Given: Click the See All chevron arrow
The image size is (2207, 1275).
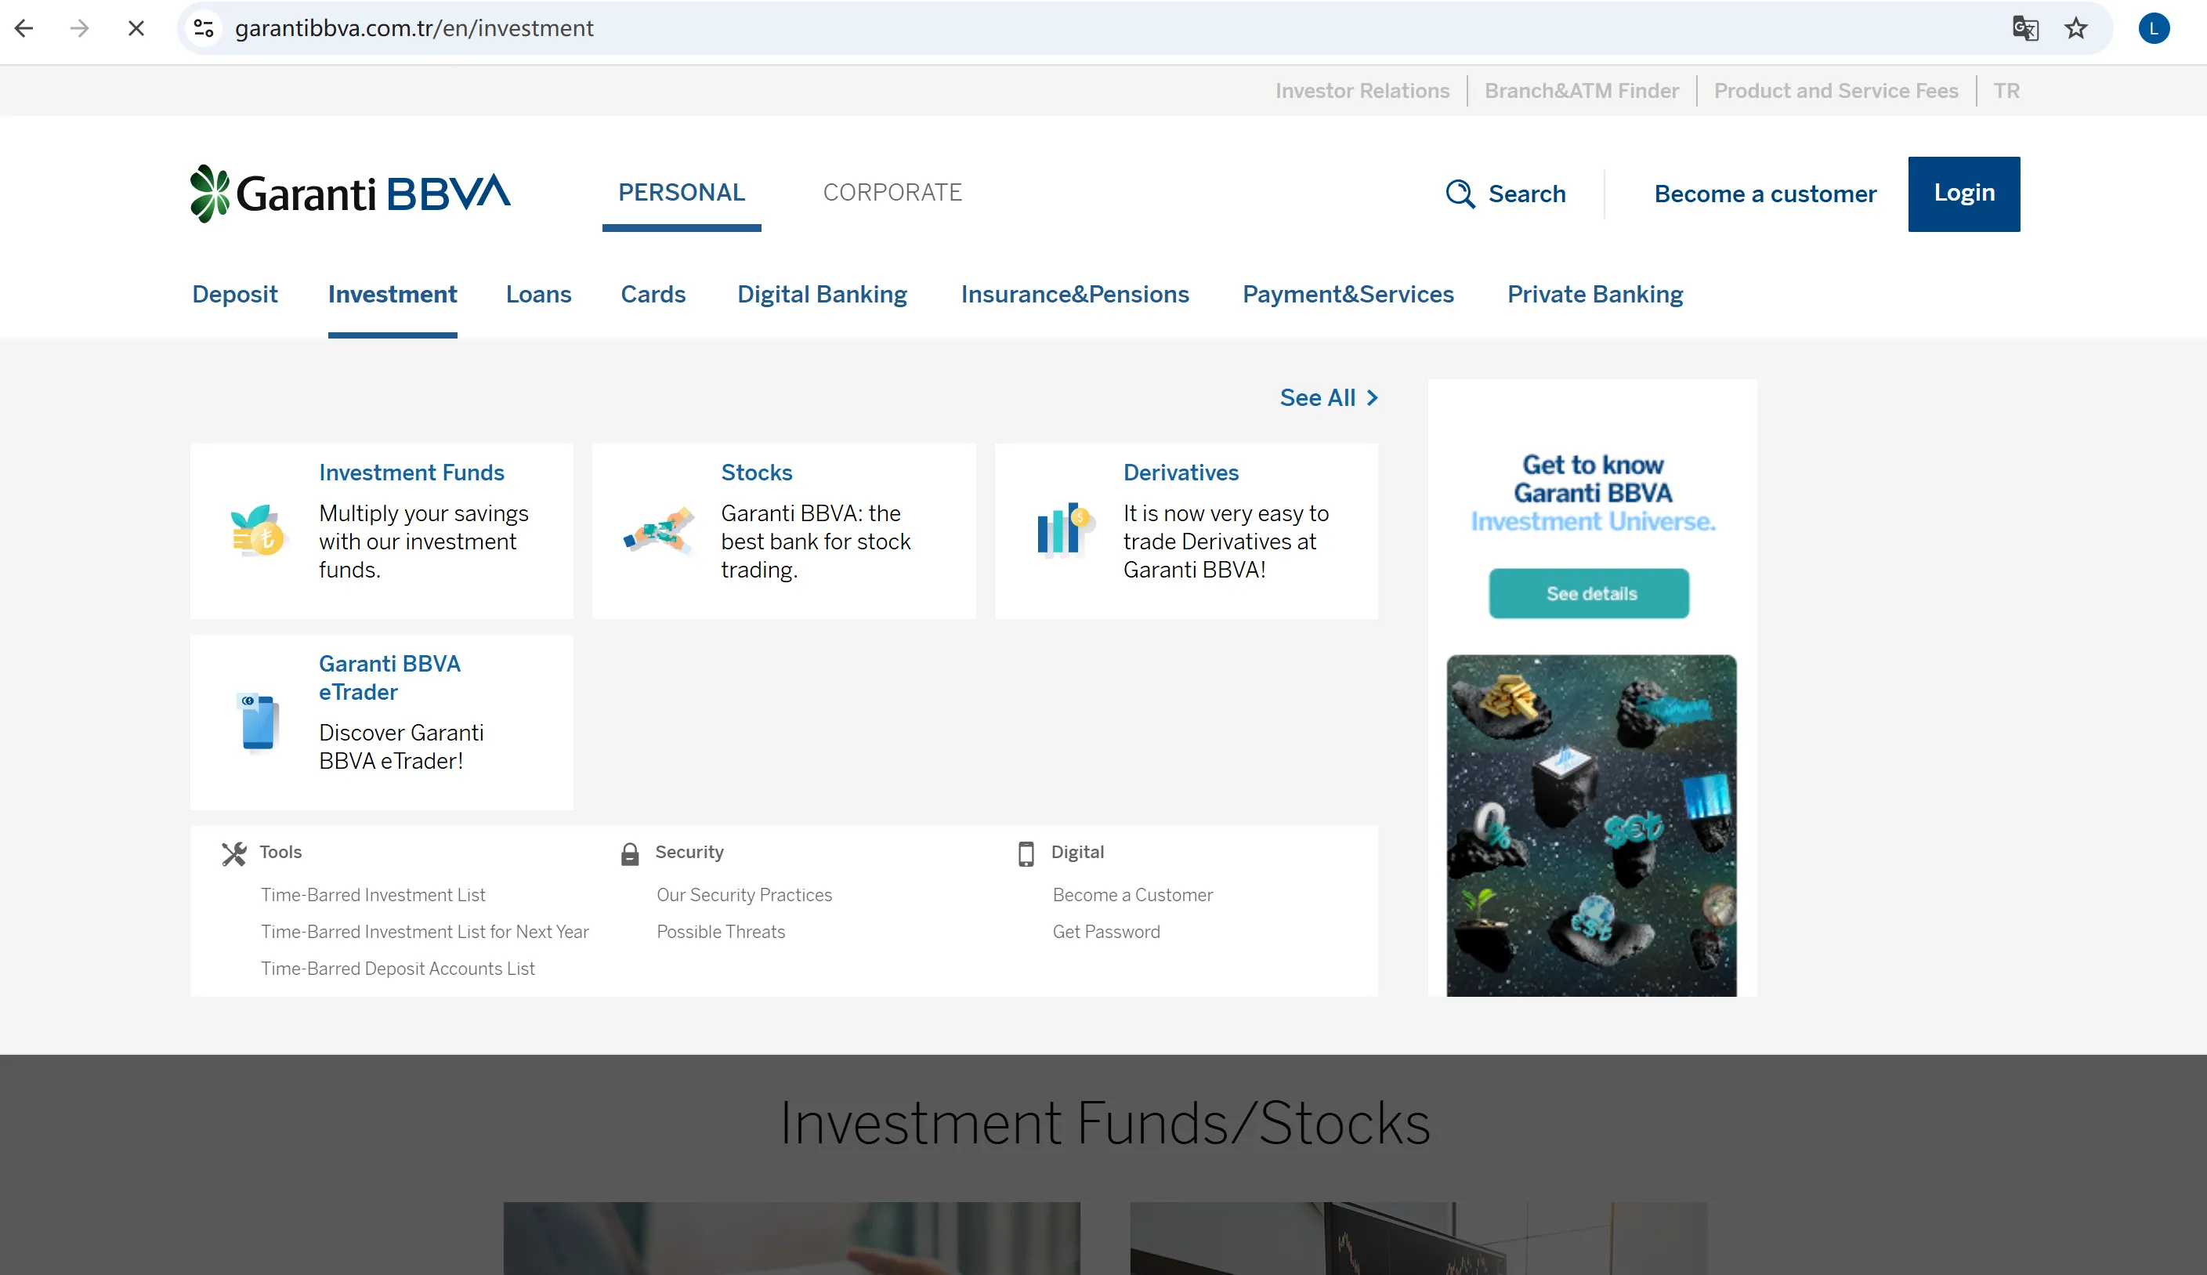Looking at the screenshot, I should coord(1372,397).
